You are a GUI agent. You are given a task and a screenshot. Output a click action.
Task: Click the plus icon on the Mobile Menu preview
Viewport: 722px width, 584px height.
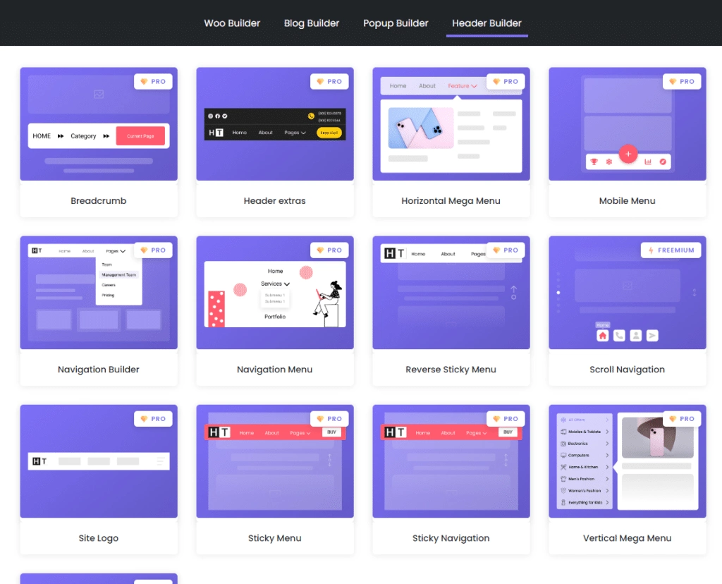628,154
